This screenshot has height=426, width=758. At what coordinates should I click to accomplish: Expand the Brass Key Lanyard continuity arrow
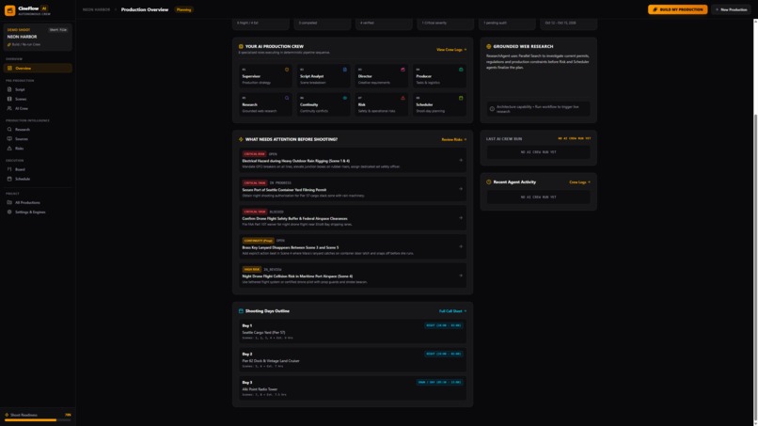coord(461,246)
